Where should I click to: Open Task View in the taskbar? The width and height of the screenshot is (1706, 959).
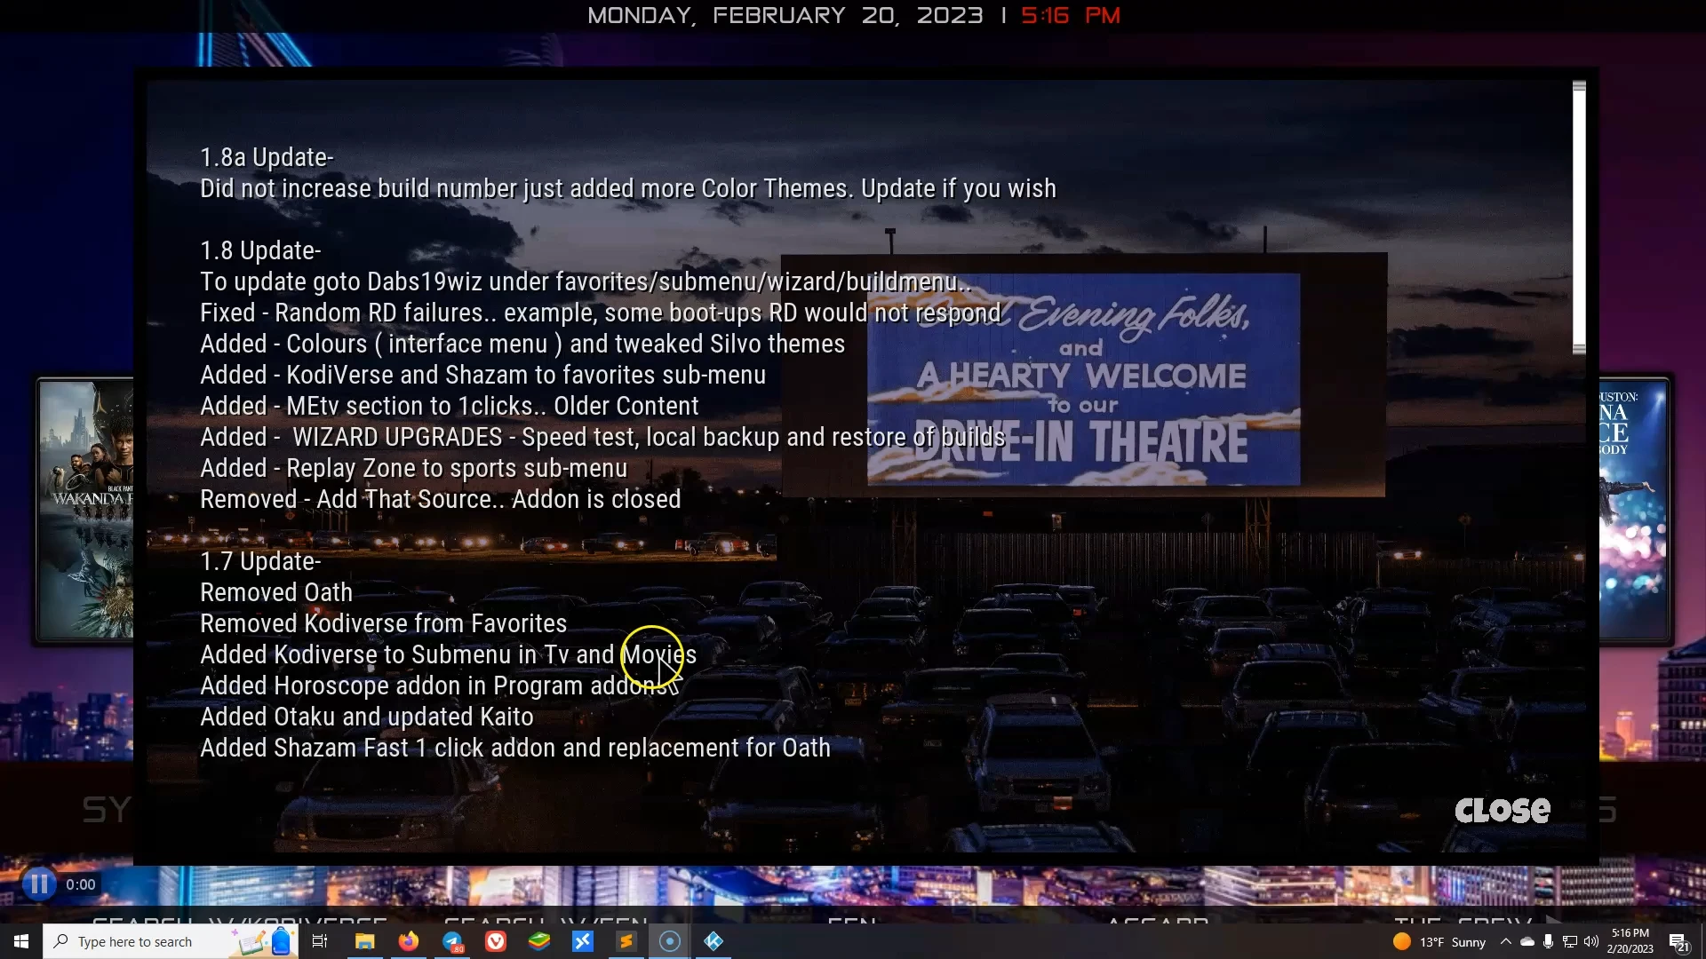pyautogui.click(x=320, y=941)
